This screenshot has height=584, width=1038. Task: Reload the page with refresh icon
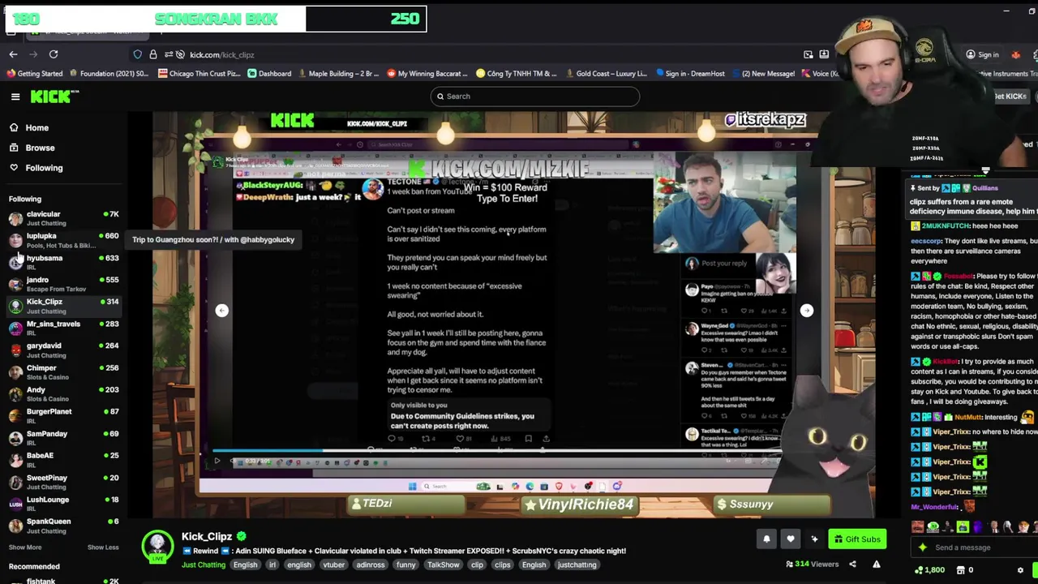pos(54,54)
